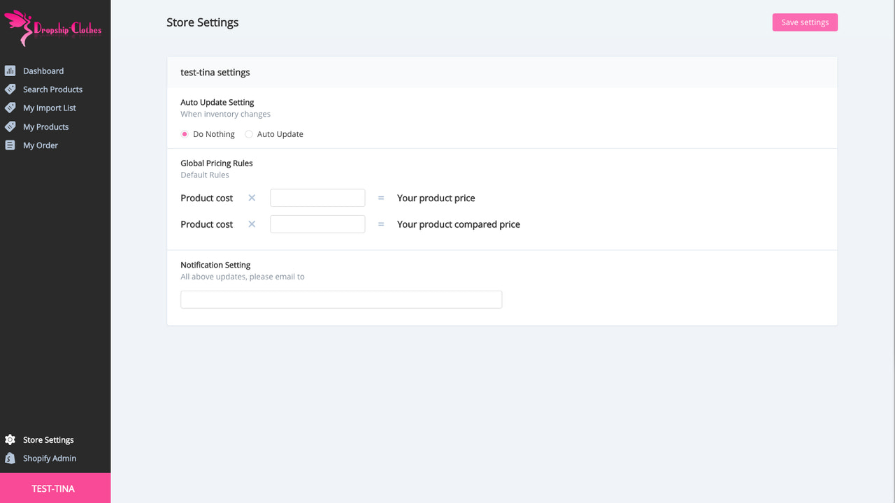This screenshot has height=503, width=895.
Task: Click the multiply icon beside the compared price rule
Action: 251,224
